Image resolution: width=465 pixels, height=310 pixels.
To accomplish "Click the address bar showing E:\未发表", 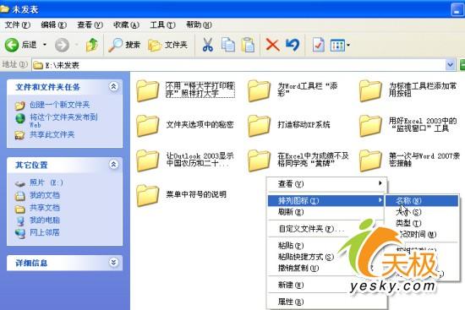I will (238, 65).
